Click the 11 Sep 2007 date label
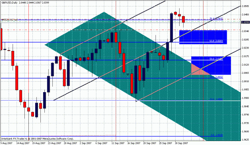 [x=118, y=143]
